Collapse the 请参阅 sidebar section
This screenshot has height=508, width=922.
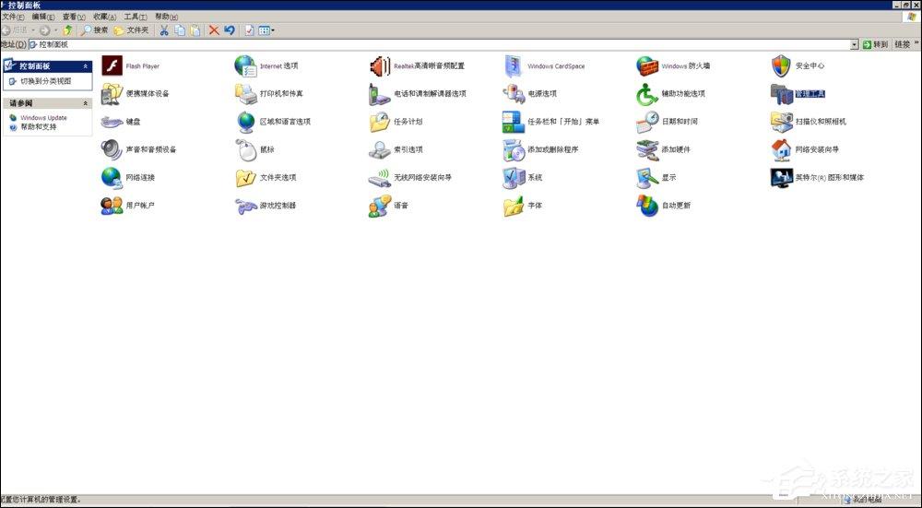point(85,103)
